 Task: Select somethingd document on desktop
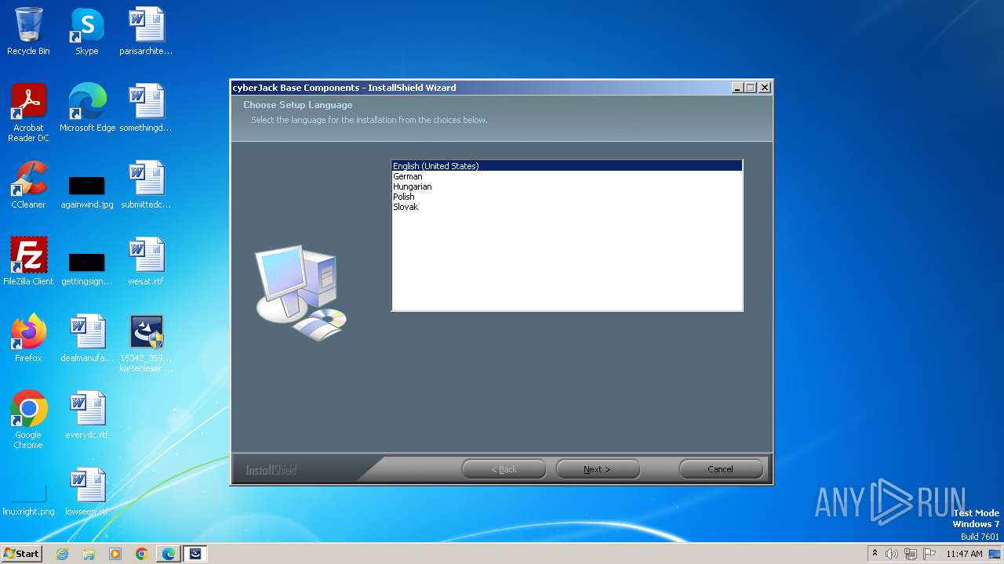click(146, 108)
